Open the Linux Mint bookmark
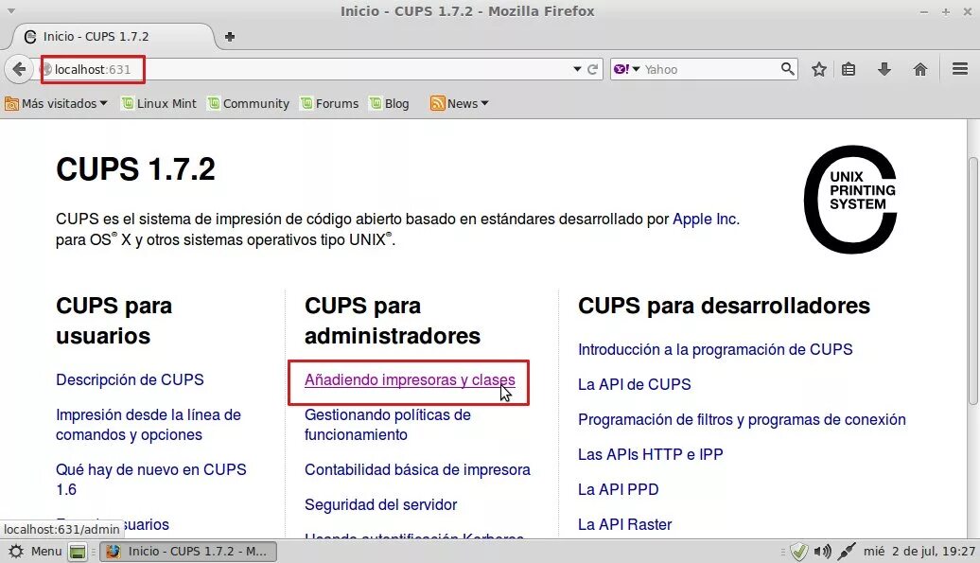Viewport: 980px width, 563px height. pyautogui.click(x=159, y=104)
